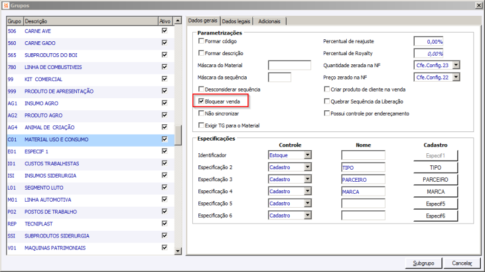The width and height of the screenshot is (485, 272).
Task: Select the LINHA AUTOMOTIVA row
Action: pos(90,200)
